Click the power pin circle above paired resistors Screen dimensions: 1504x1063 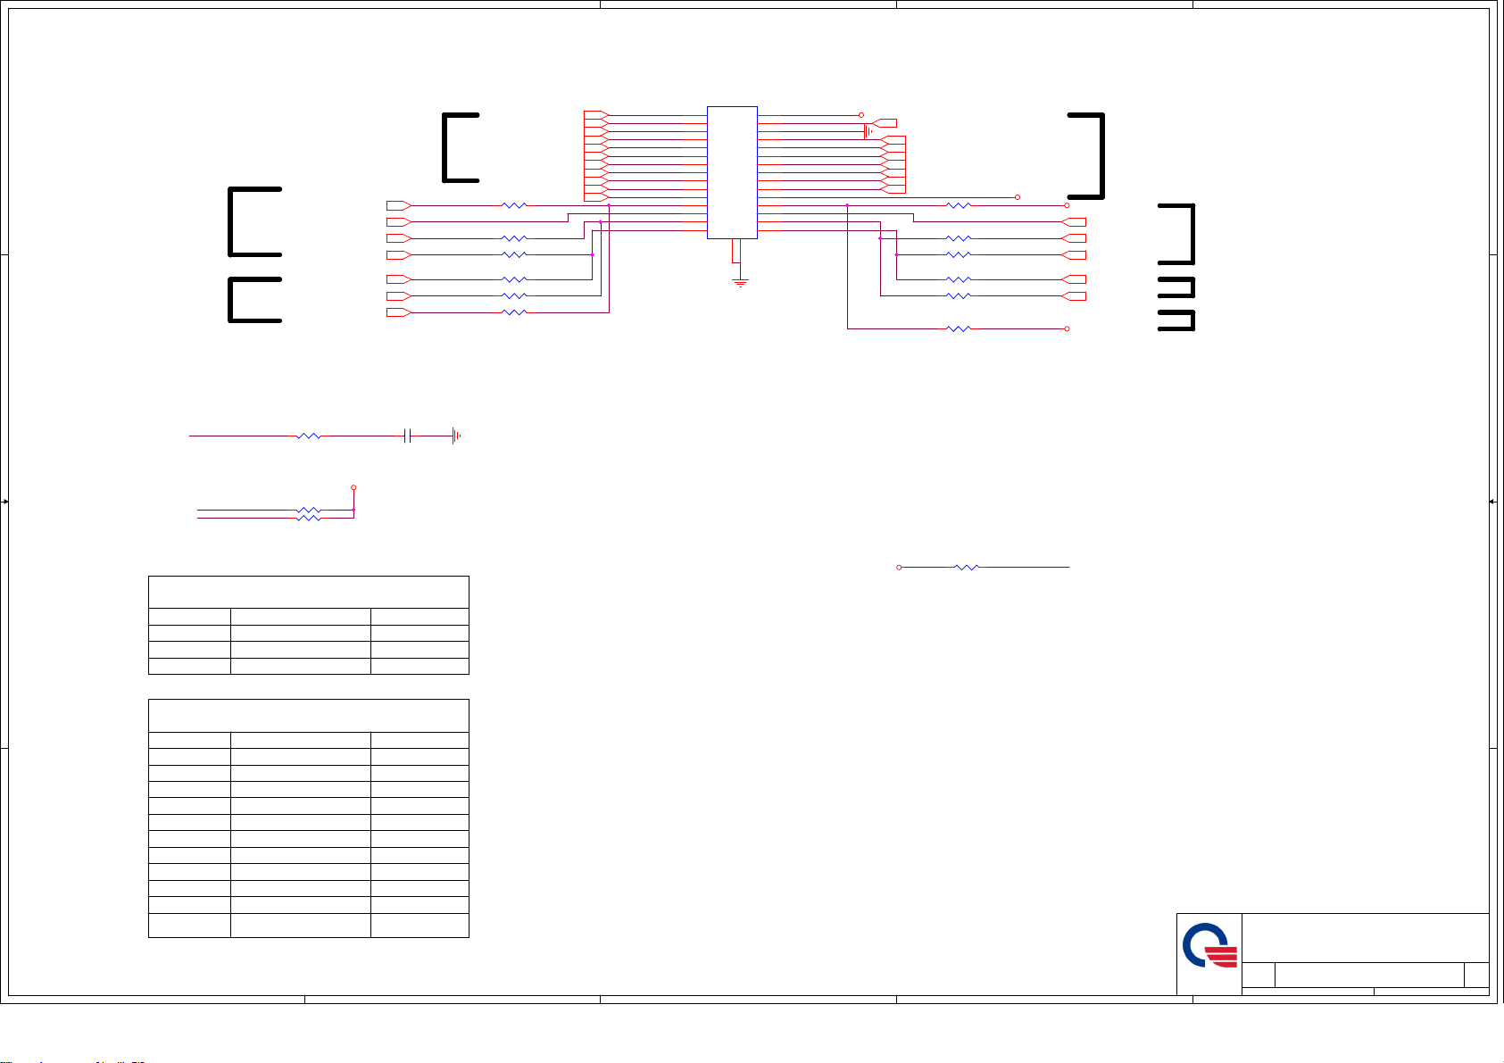point(354,487)
